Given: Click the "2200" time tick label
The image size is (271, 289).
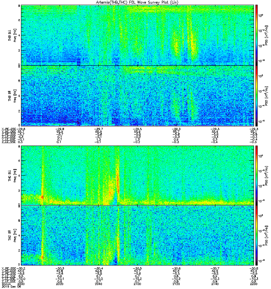Looking at the screenshot, I should pyautogui.click(x=254, y=284).
